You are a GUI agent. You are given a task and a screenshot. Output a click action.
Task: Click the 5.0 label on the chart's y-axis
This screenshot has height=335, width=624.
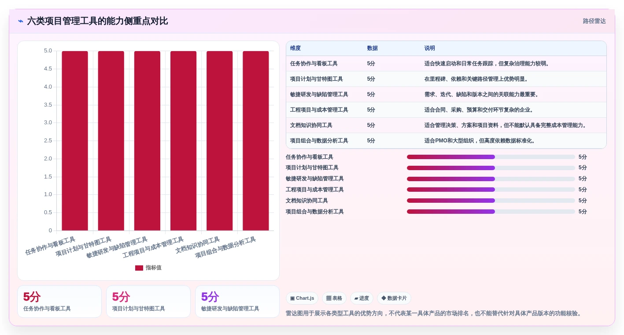[48, 51]
